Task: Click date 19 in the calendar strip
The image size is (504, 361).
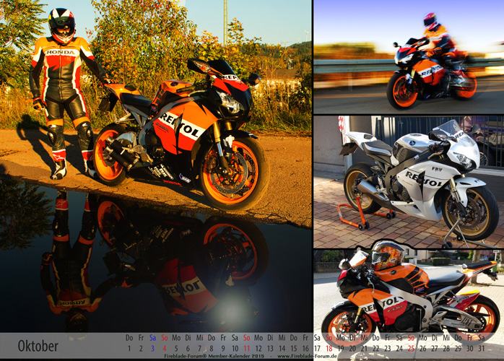Action: [341, 349]
